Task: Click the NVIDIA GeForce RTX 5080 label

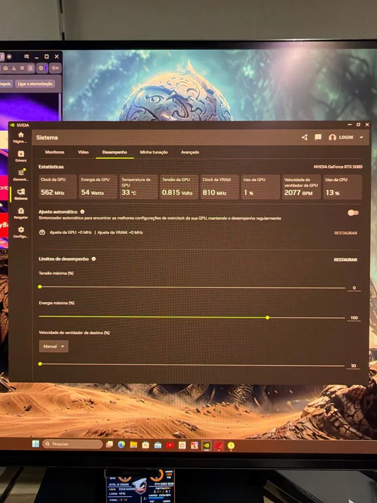Action: (x=338, y=167)
